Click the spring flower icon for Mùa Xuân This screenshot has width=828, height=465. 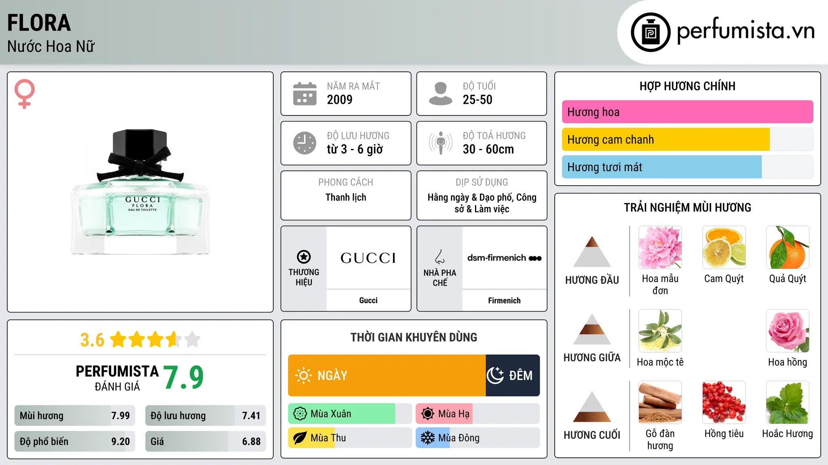[x=300, y=414]
